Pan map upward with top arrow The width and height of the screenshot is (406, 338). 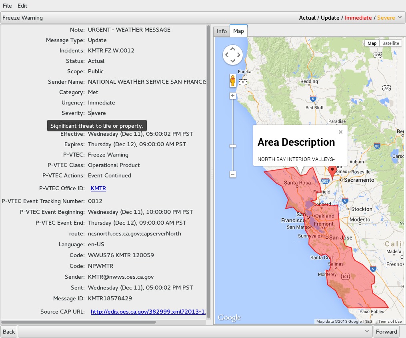[233, 49]
